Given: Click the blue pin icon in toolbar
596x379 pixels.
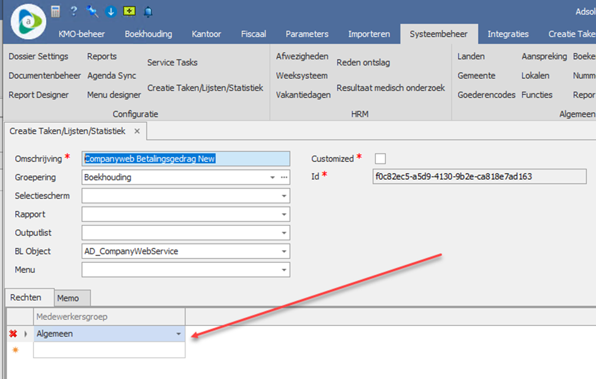Looking at the screenshot, I should tap(92, 11).
